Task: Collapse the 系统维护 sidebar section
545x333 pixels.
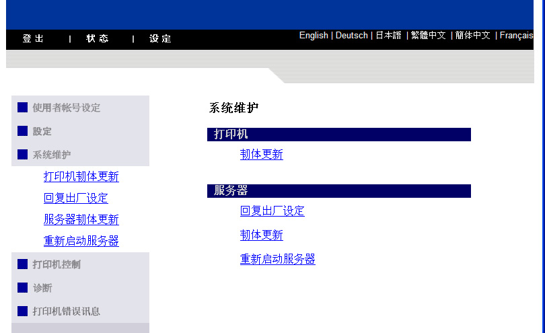Action: tap(51, 155)
